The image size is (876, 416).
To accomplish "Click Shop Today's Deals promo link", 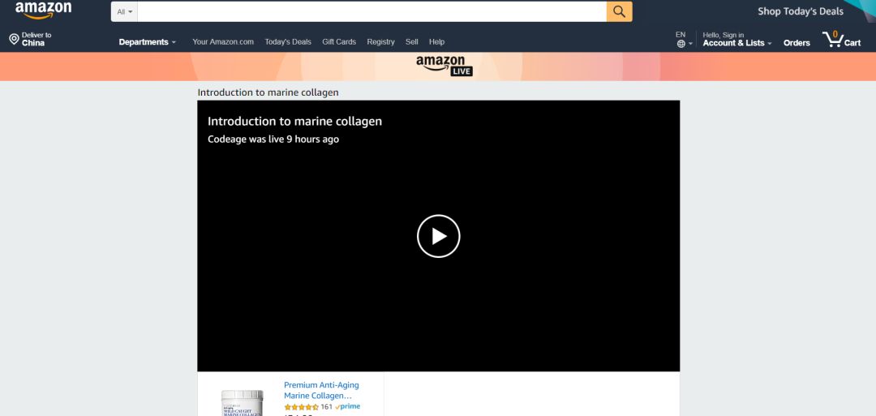I will pyautogui.click(x=801, y=11).
